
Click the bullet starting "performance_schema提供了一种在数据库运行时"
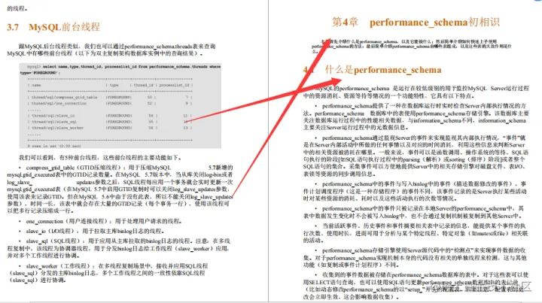[415, 117]
